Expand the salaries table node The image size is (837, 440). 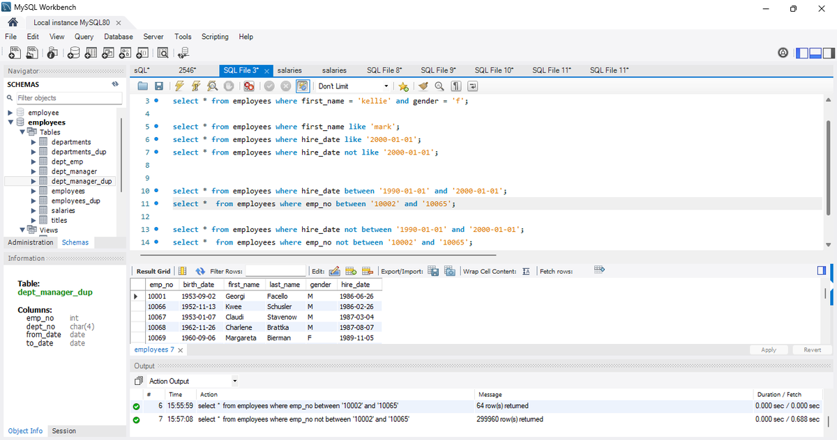(x=33, y=210)
